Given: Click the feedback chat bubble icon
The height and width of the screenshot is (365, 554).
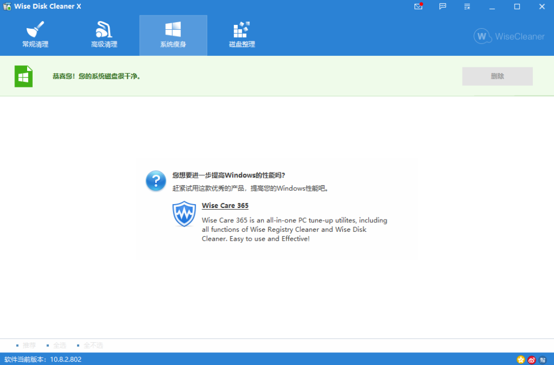Looking at the screenshot, I should point(443,6).
